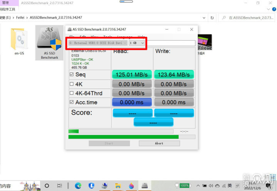Open OneDrive cloud icon in tray
The image size is (277, 191).
point(217,186)
